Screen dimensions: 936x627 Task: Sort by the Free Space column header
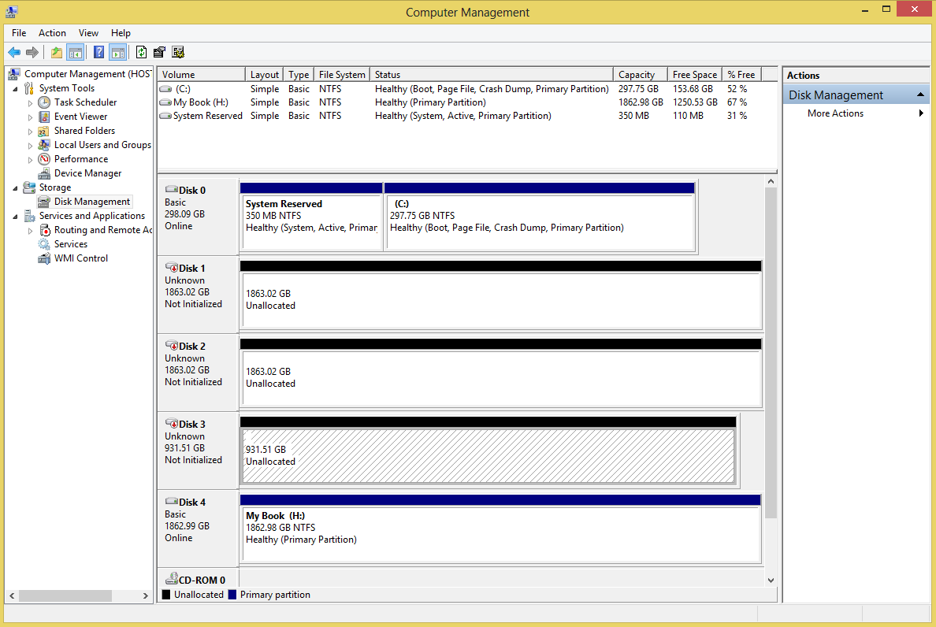(x=695, y=75)
